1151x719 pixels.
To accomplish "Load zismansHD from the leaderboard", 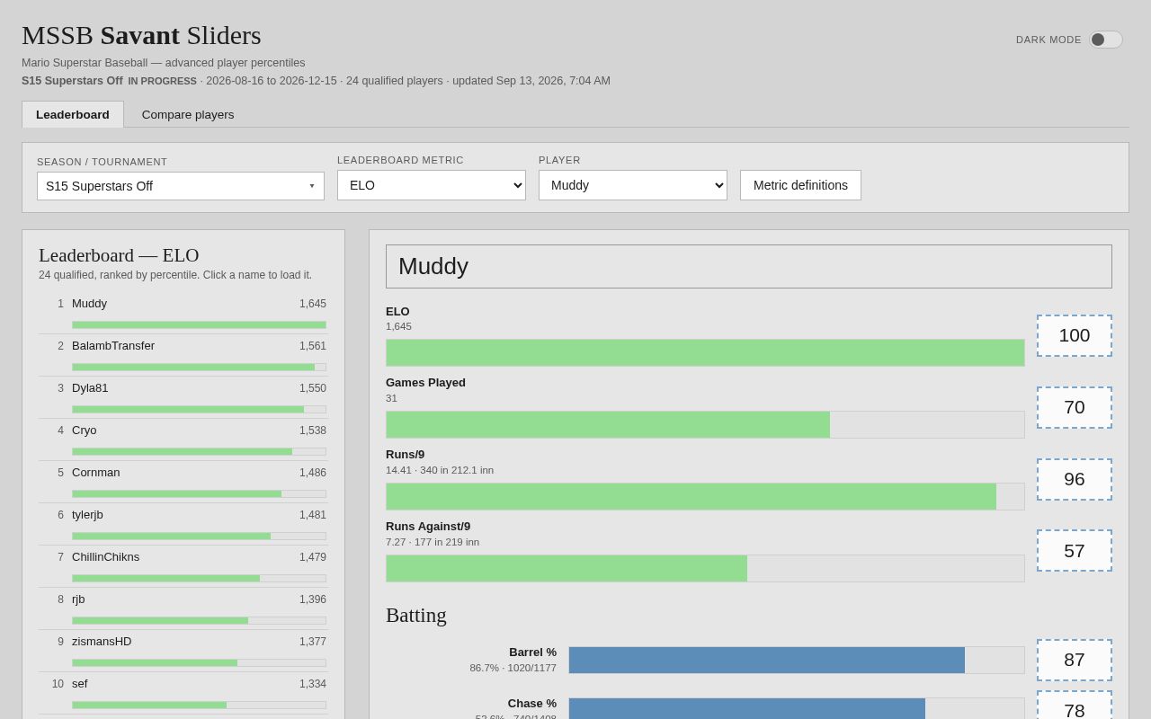I will 102,642.
